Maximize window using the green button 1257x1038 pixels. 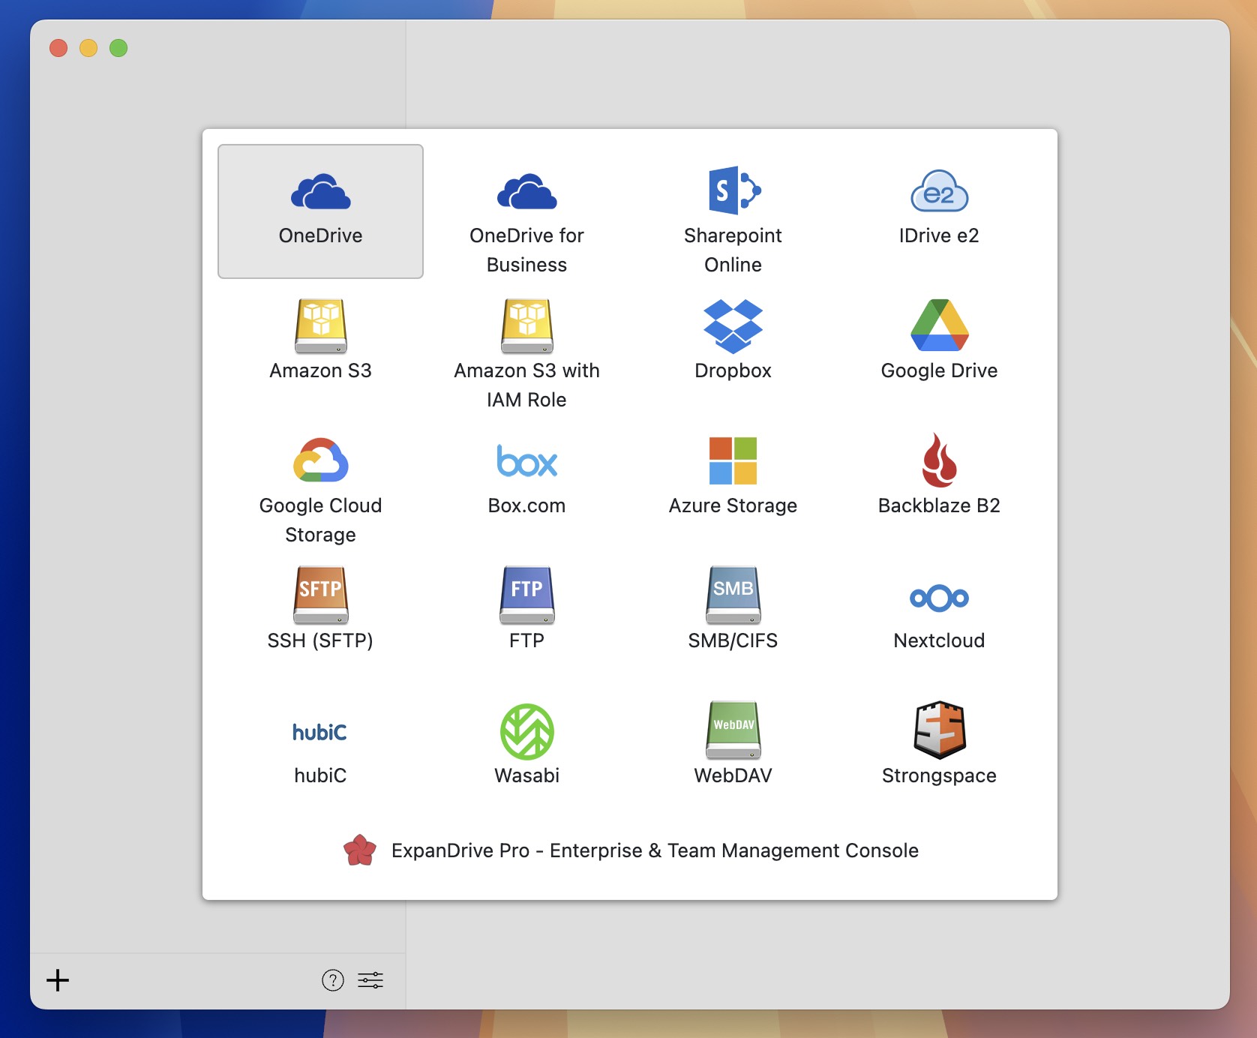[x=118, y=48]
